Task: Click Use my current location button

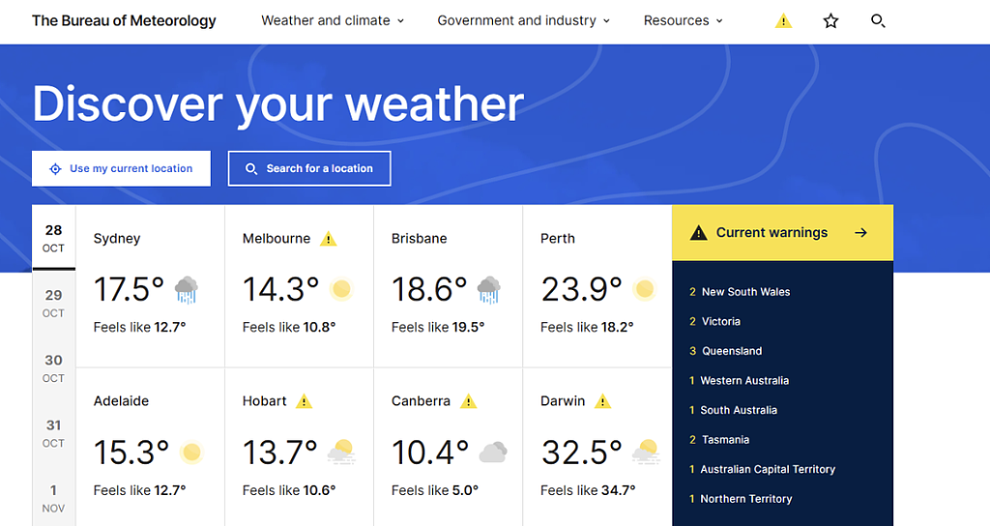Action: click(x=121, y=168)
